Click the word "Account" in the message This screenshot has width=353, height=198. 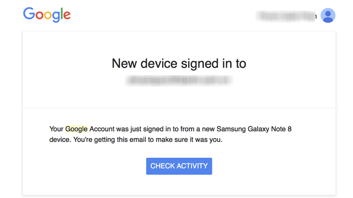pyautogui.click(x=102, y=129)
